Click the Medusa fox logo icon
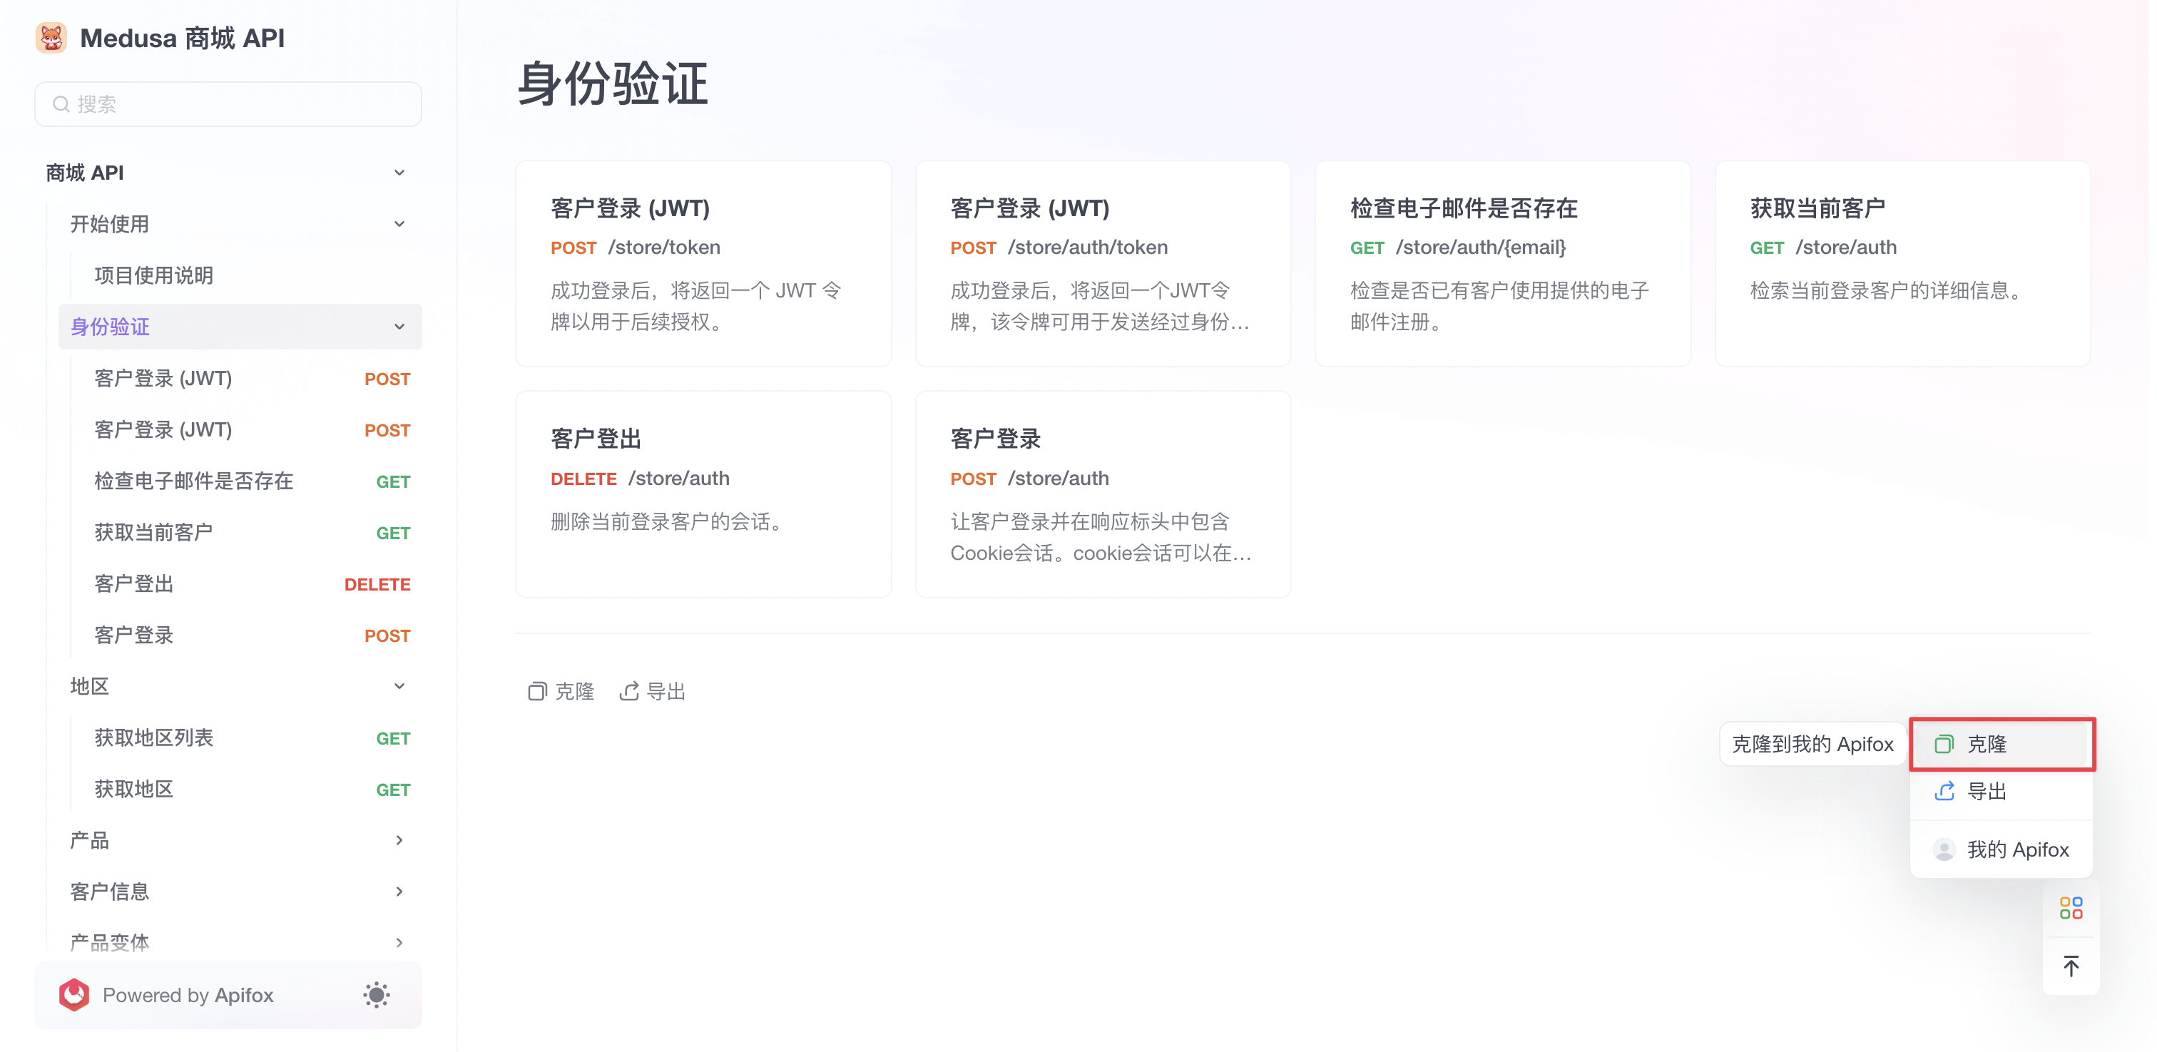 coord(51,37)
